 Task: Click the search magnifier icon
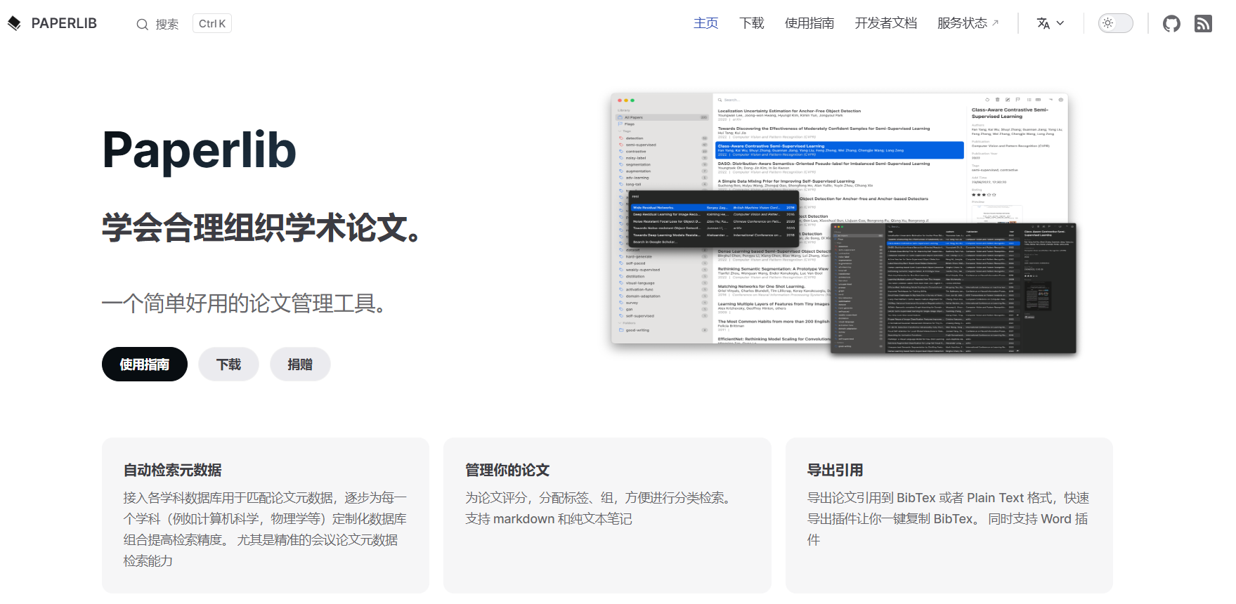pos(142,24)
